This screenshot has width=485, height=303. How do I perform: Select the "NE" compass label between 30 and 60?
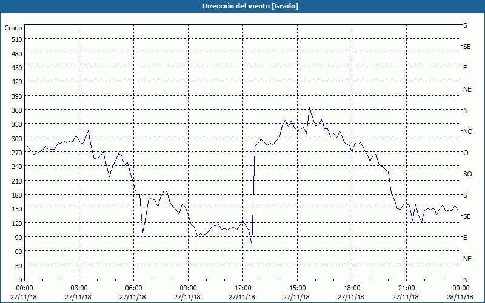click(x=467, y=259)
